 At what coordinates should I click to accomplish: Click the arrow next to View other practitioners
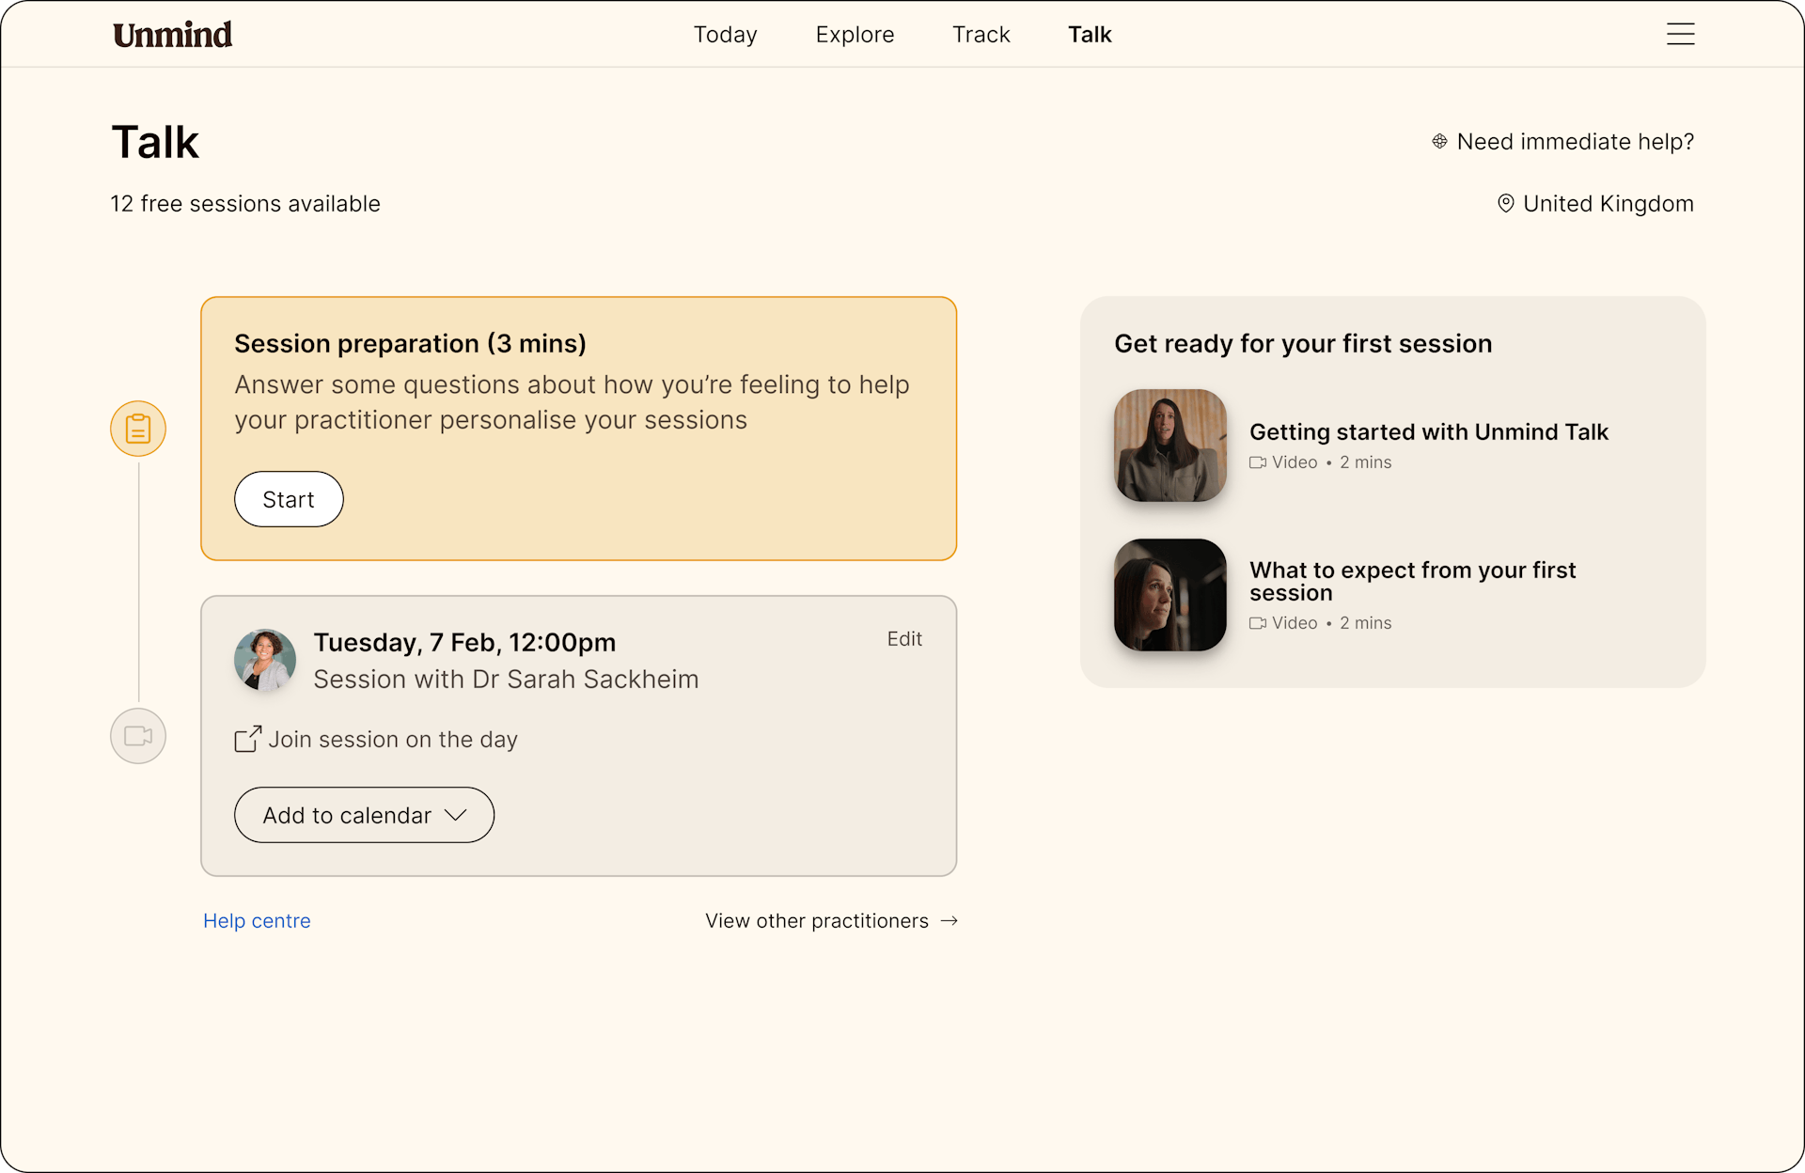pyautogui.click(x=950, y=921)
